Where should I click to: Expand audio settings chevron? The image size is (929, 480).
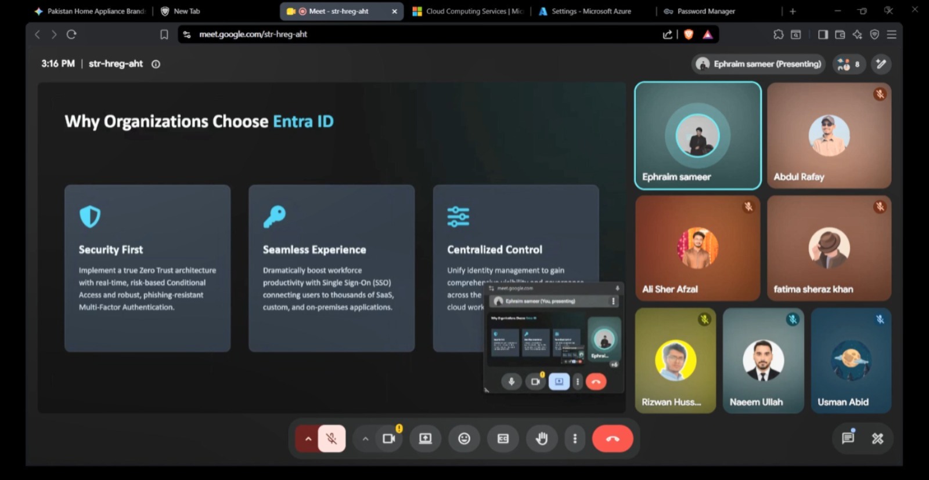click(x=308, y=439)
